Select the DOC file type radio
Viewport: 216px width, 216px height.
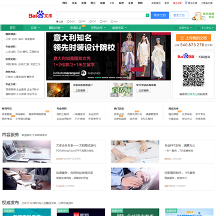[x=68, y=22]
